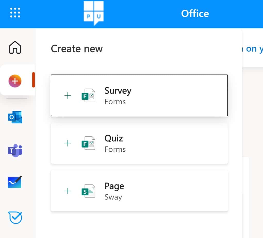Click the Forms label under Quiz
The height and width of the screenshot is (238, 263).
pyautogui.click(x=115, y=149)
